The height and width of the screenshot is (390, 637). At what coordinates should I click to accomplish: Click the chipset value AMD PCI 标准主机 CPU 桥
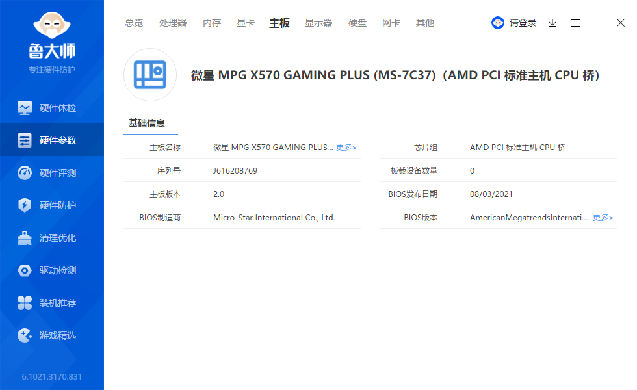[517, 148]
